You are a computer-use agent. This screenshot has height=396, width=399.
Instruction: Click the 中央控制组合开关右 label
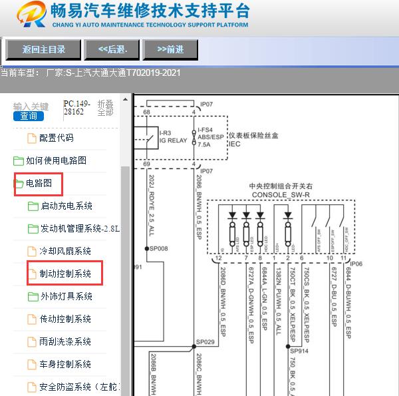pyautogui.click(x=281, y=186)
